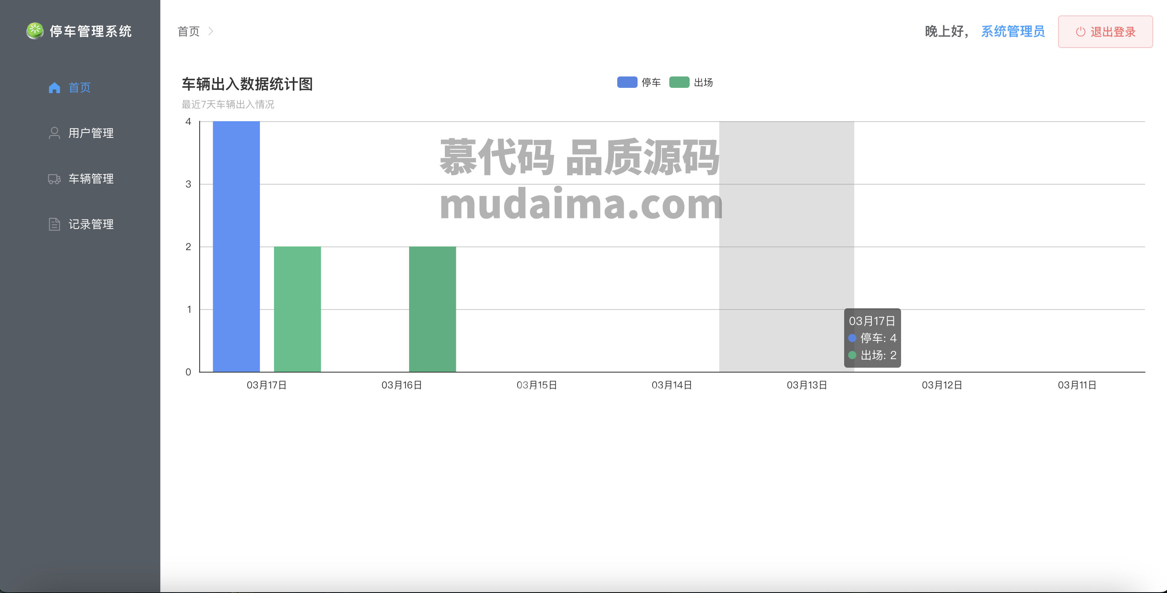Viewport: 1167px width, 593px height.
Task: Click the chart title 车辆出入数据统计图
Action: coord(247,84)
